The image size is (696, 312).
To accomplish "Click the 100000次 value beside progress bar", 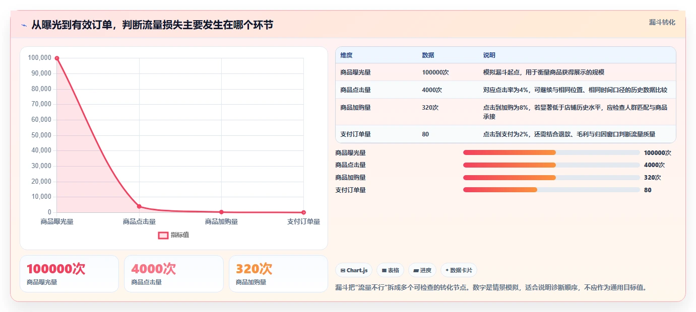I will click(x=657, y=152).
